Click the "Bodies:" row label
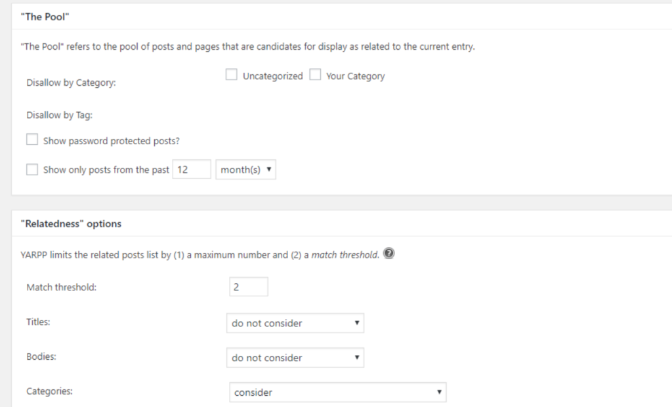The height and width of the screenshot is (407, 672). (41, 358)
